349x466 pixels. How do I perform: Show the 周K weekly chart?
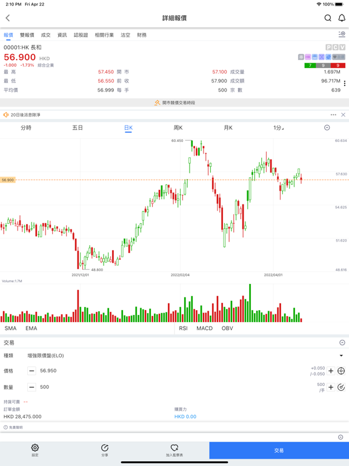tap(178, 128)
